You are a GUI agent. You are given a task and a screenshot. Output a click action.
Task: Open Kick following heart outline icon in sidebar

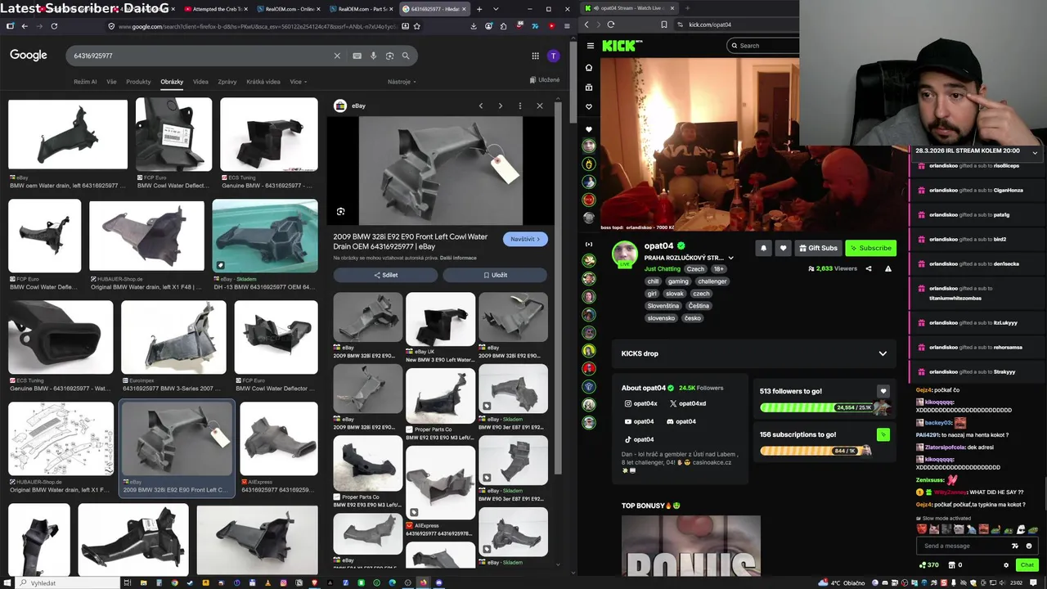point(589,107)
